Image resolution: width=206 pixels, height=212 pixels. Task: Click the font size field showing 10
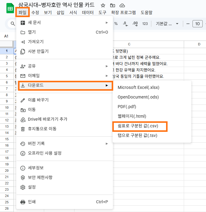click(197, 24)
